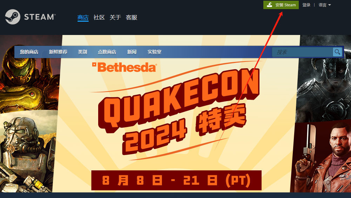Image resolution: width=351 pixels, height=198 pixels.
Task: Select the 社区 community tab
Action: pyautogui.click(x=99, y=17)
